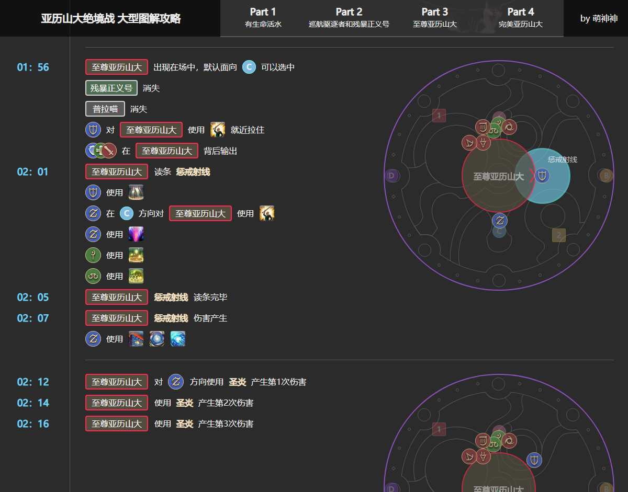Click the 02:01 timestamp
Viewport: 628px width, 492px height.
[33, 172]
